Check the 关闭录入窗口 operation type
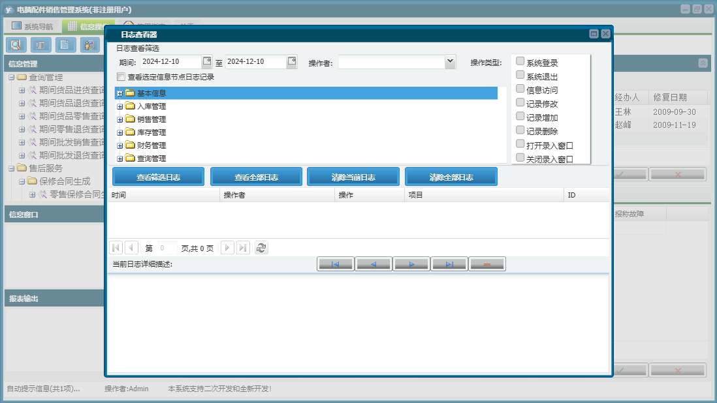 (x=520, y=157)
